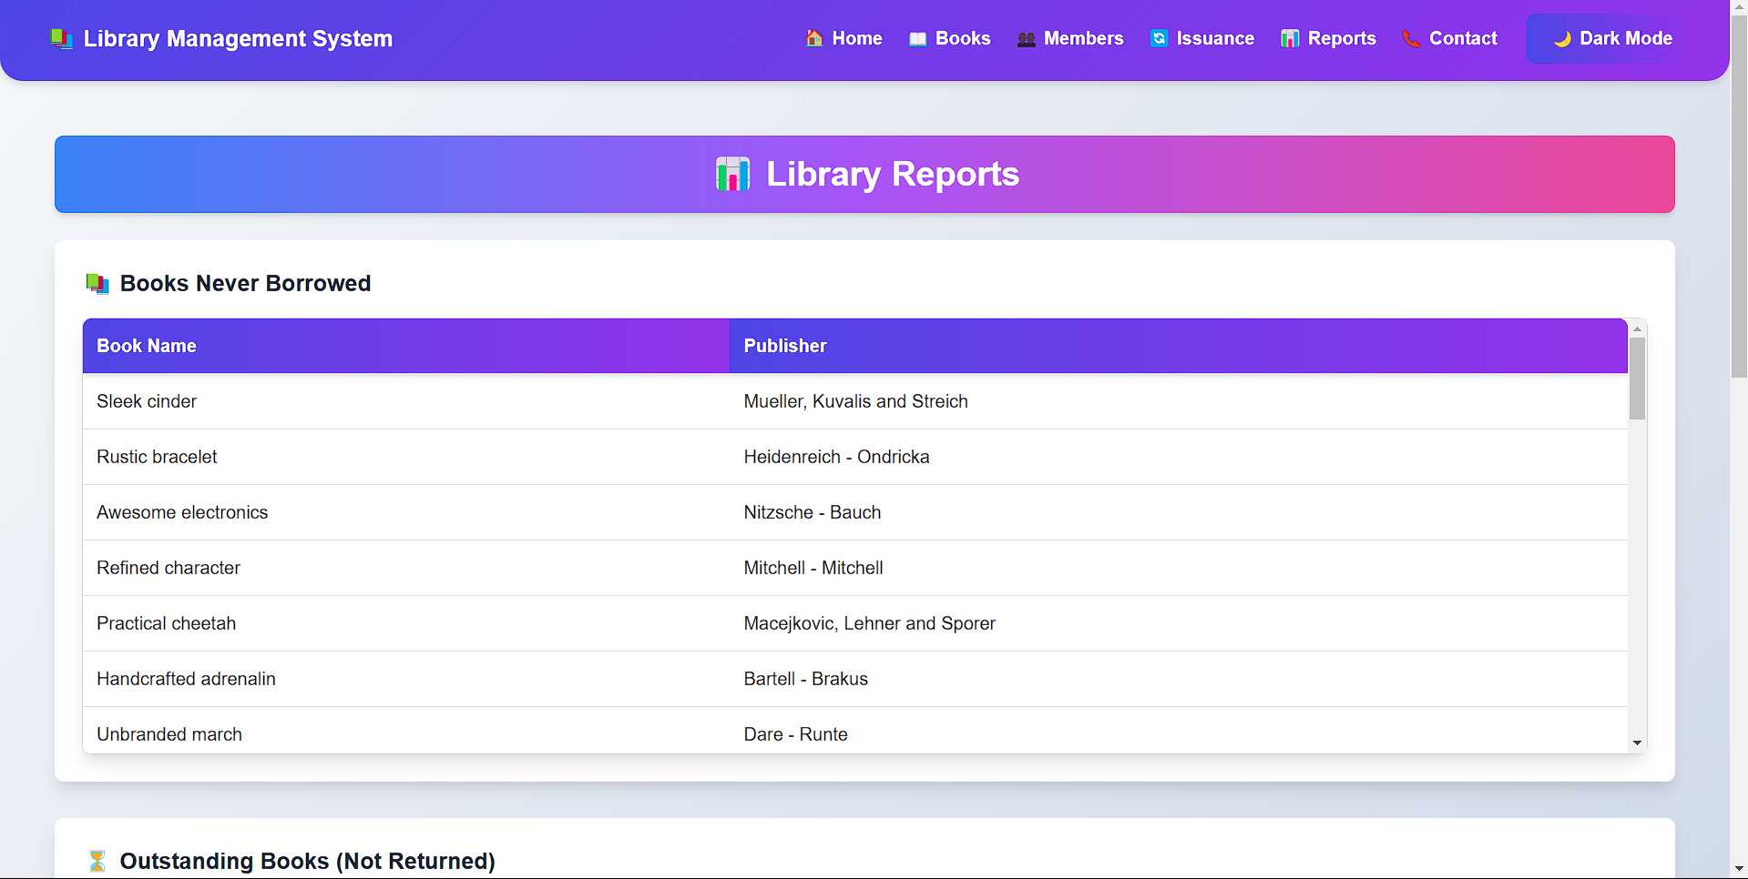Viewport: 1748px width, 879px height.
Task: Click publisher 'Heidenreich - Ondricka'
Action: click(x=836, y=457)
